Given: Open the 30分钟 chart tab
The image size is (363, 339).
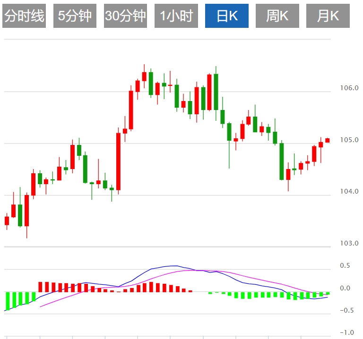Looking at the screenshot, I should click(x=125, y=17).
